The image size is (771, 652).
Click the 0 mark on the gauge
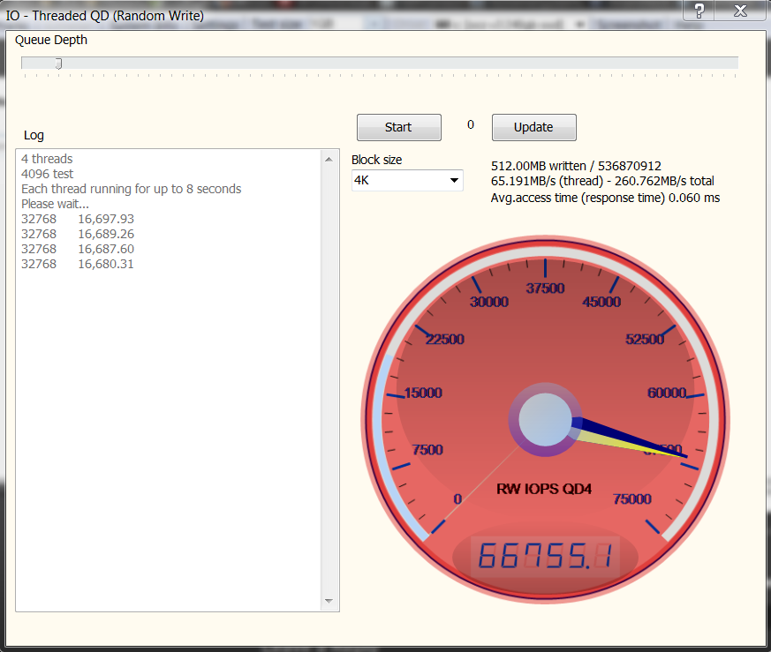click(457, 499)
